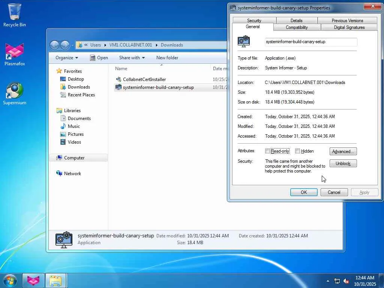Click the Unblock button
This screenshot has width=384, height=288.
(x=343, y=163)
